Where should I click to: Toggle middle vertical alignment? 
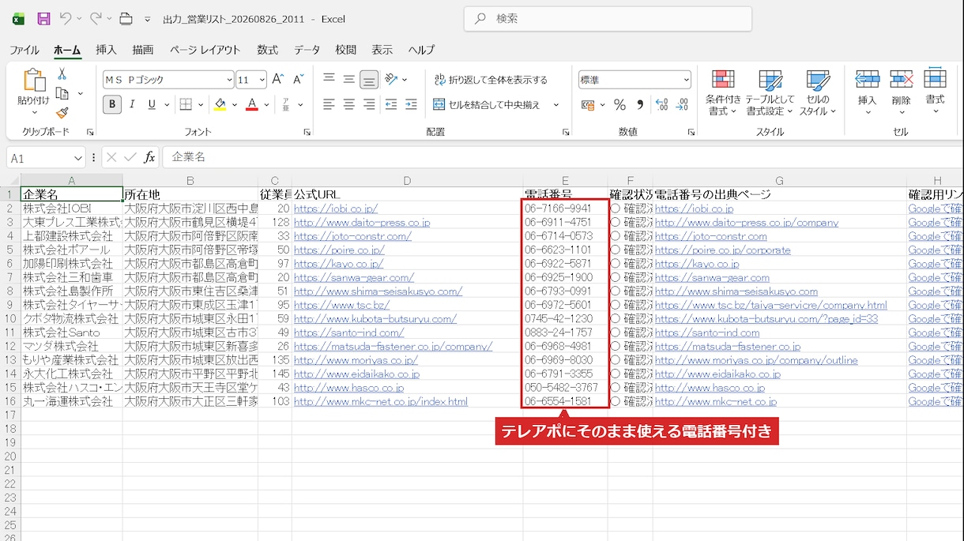click(348, 80)
